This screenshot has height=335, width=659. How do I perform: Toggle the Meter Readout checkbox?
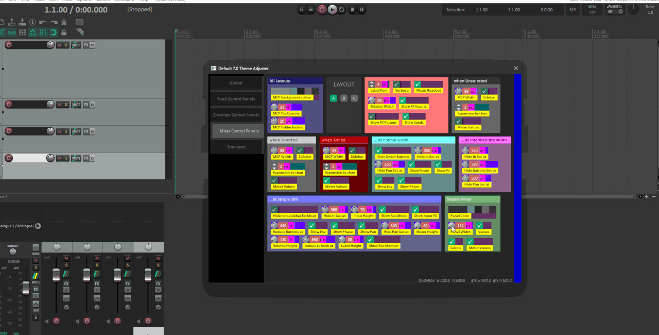tap(418, 84)
